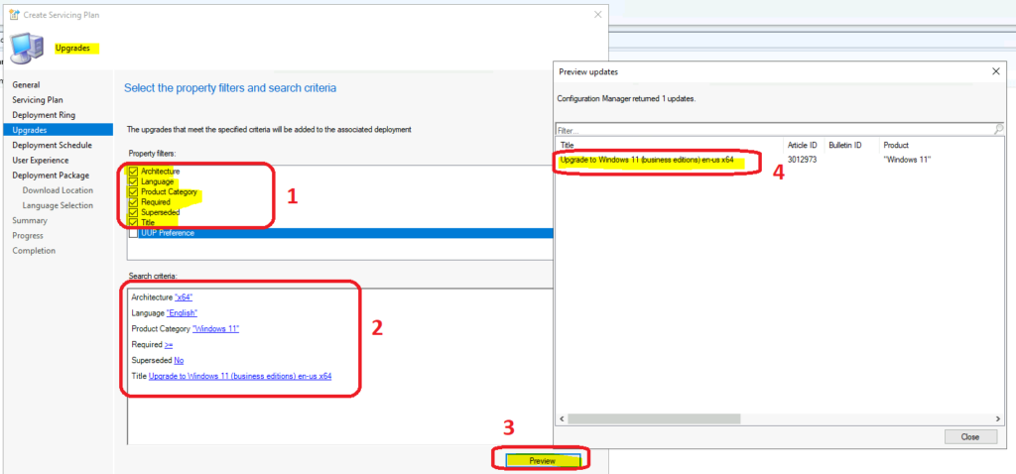Click the Preview button
Screen dimensions: 1016x474
pyautogui.click(x=542, y=460)
